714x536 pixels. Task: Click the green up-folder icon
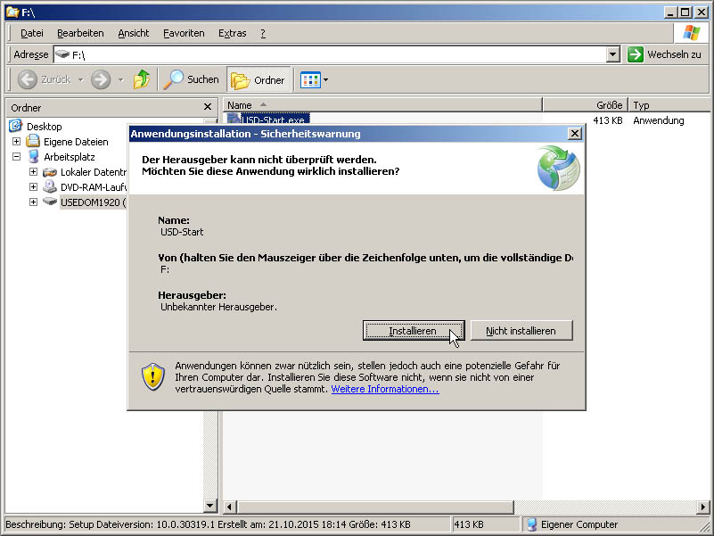pos(141,79)
